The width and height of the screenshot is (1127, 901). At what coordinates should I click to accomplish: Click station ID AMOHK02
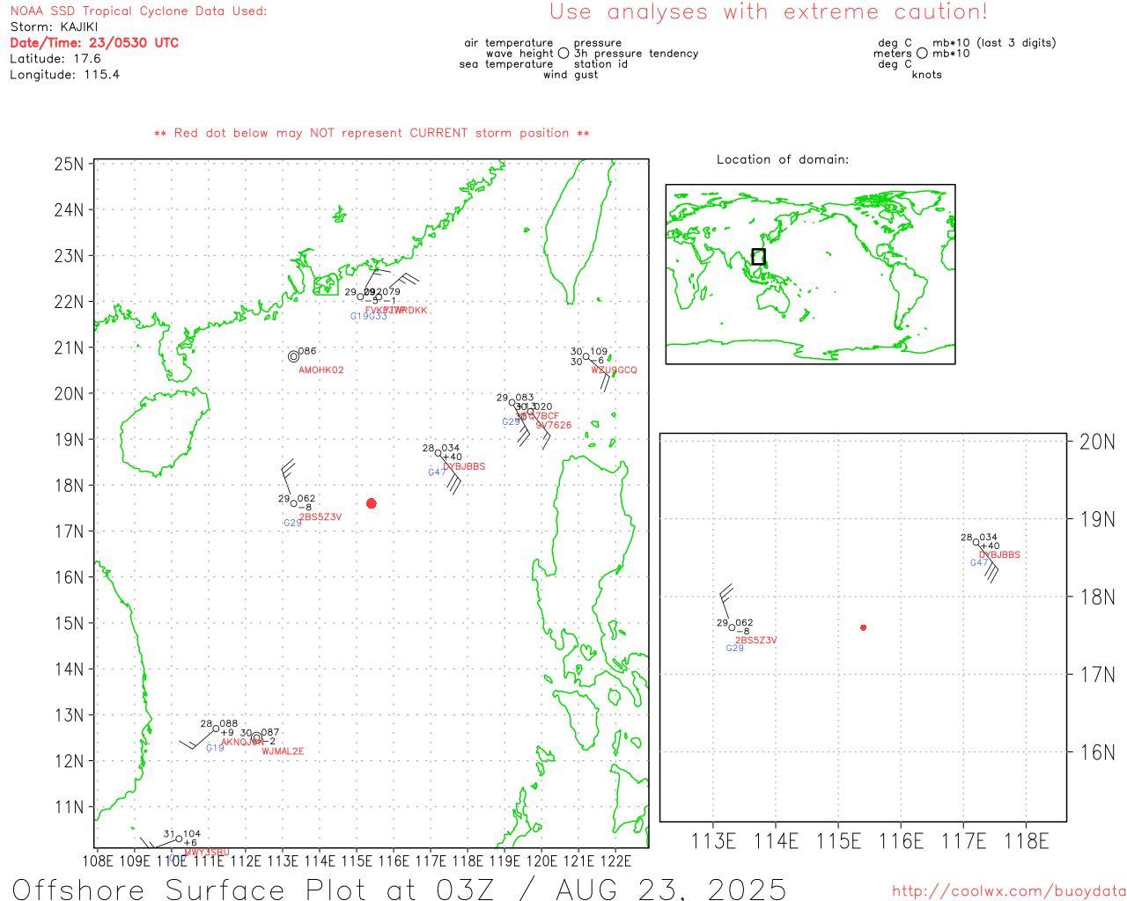[x=321, y=370]
